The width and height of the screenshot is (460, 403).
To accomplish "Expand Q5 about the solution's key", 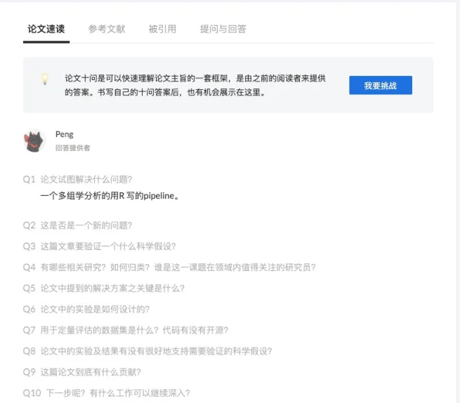I will [x=112, y=288].
